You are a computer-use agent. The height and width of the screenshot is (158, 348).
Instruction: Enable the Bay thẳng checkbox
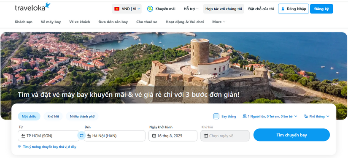tap(216, 116)
